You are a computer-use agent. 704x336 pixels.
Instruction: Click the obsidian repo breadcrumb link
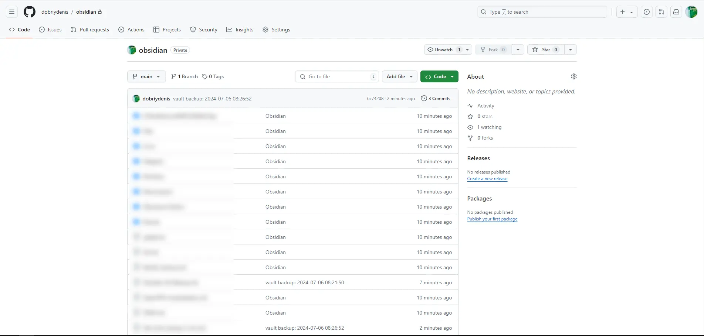coord(86,12)
